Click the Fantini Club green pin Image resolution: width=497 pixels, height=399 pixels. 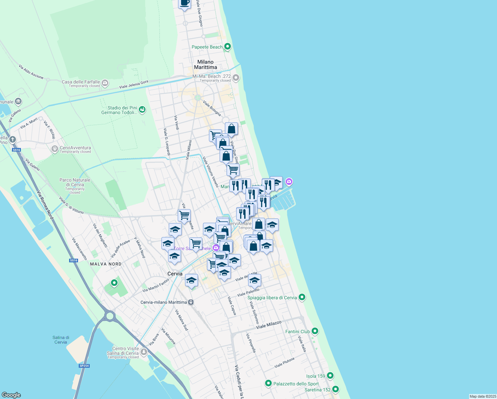tap(314, 331)
